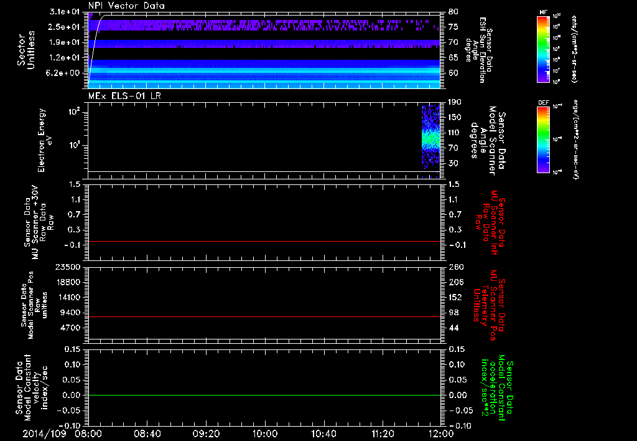
Task: Click the 2014/109 date label
Action: (x=44, y=434)
